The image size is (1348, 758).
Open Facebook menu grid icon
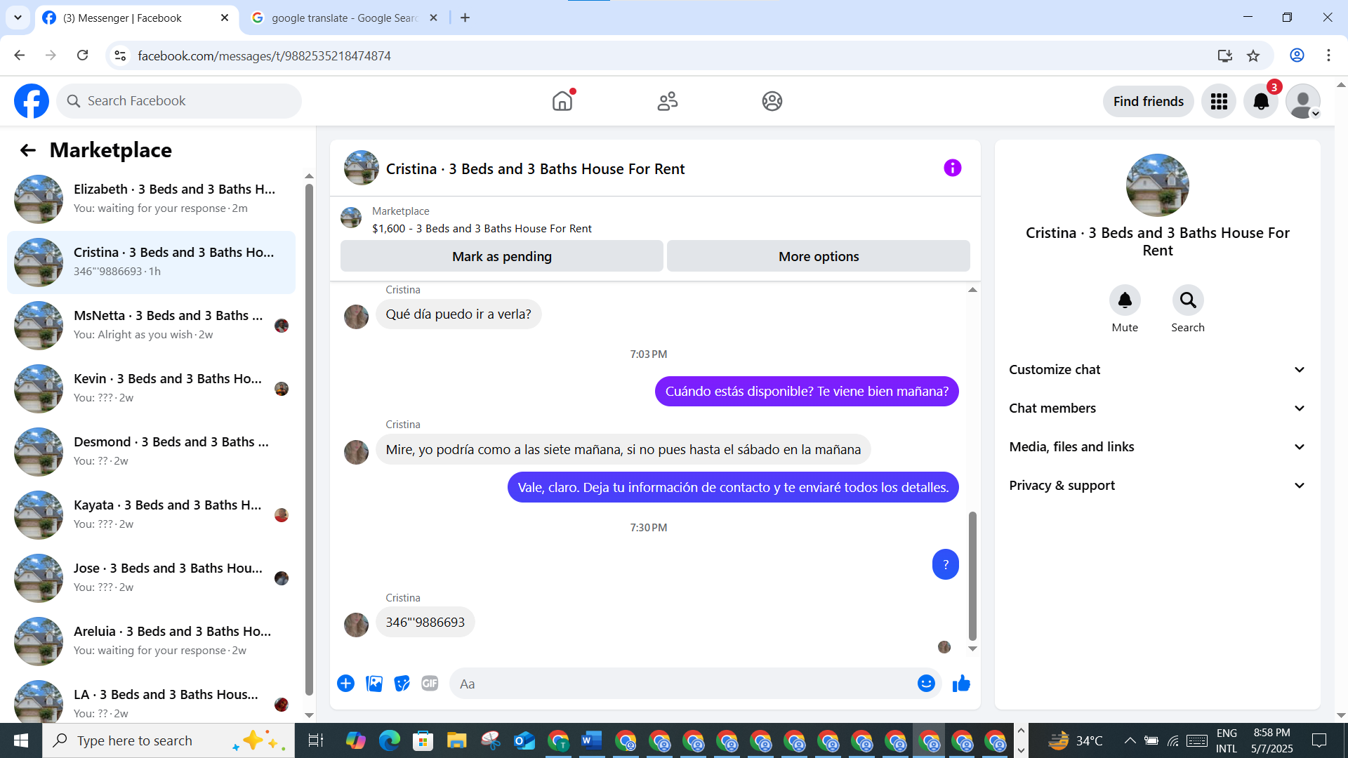click(x=1219, y=102)
